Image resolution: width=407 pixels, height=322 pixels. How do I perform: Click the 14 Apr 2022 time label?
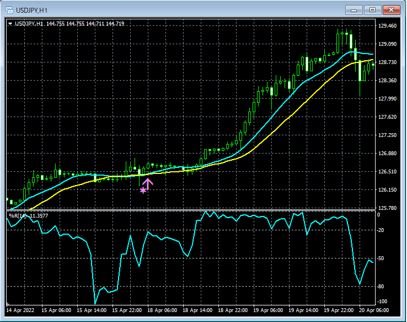[x=20, y=310]
